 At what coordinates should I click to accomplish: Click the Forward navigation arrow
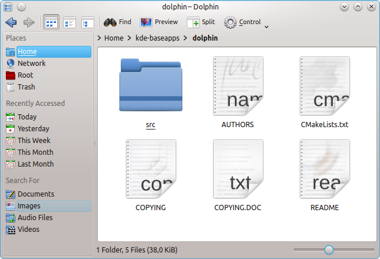pyautogui.click(x=28, y=22)
